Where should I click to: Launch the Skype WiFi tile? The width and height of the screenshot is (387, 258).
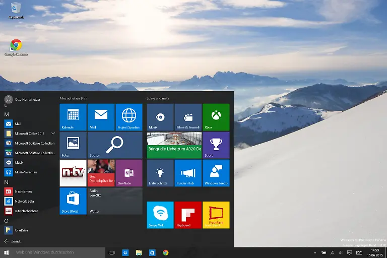[160, 215]
